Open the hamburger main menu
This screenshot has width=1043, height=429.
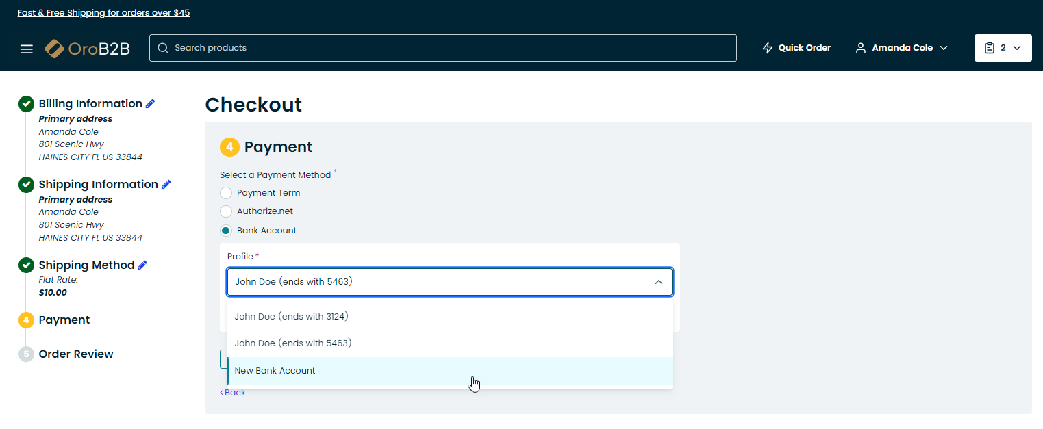click(27, 49)
